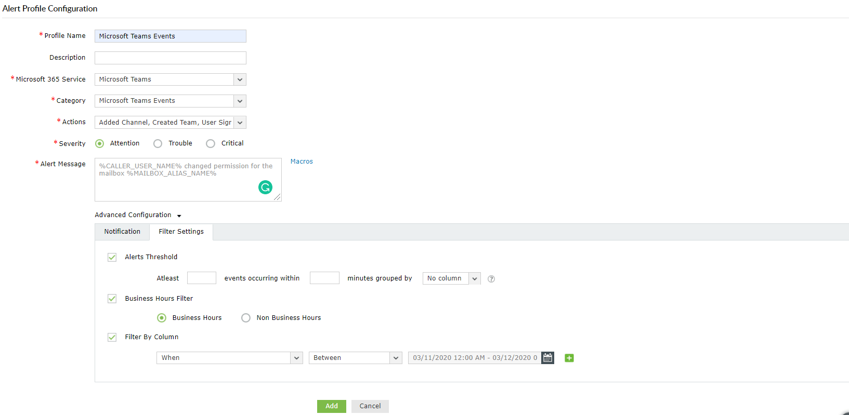Open the When column dropdown
The height and width of the screenshot is (415, 849).
pos(230,358)
